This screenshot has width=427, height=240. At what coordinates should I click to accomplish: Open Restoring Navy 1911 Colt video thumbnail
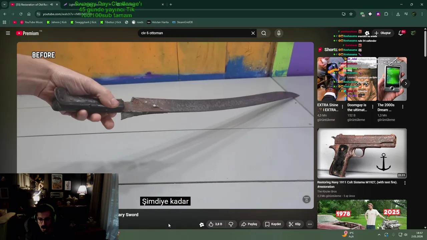pyautogui.click(x=362, y=153)
